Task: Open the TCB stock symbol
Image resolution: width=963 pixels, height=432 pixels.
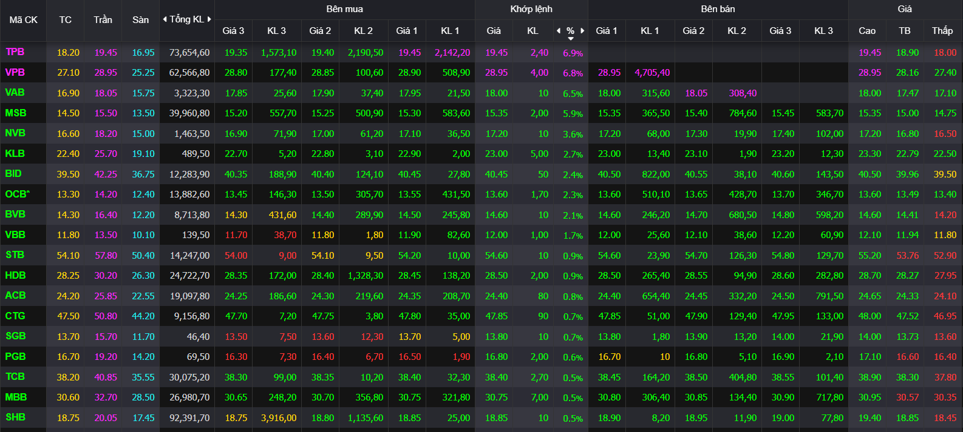Action: click(x=15, y=377)
